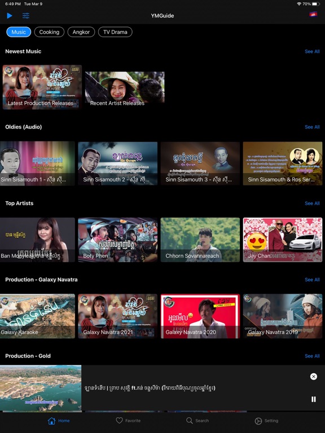
Task: Open Sinn Sisamouth 1 playlist
Action: 37,163
